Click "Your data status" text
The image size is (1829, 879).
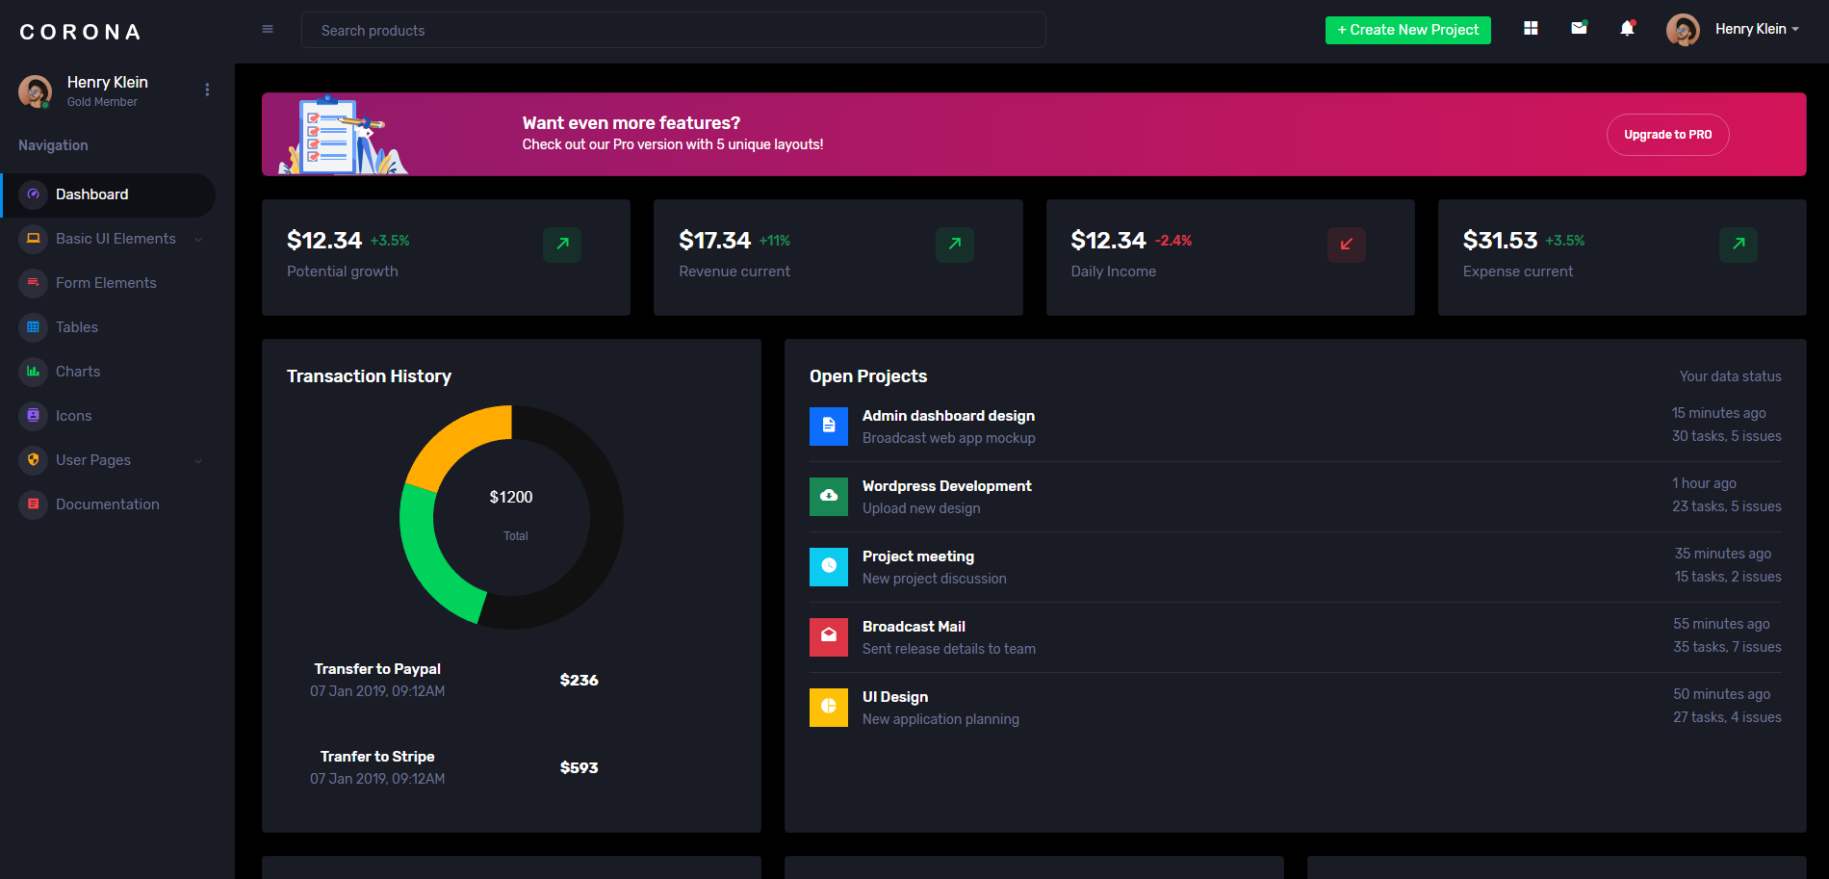point(1730,376)
